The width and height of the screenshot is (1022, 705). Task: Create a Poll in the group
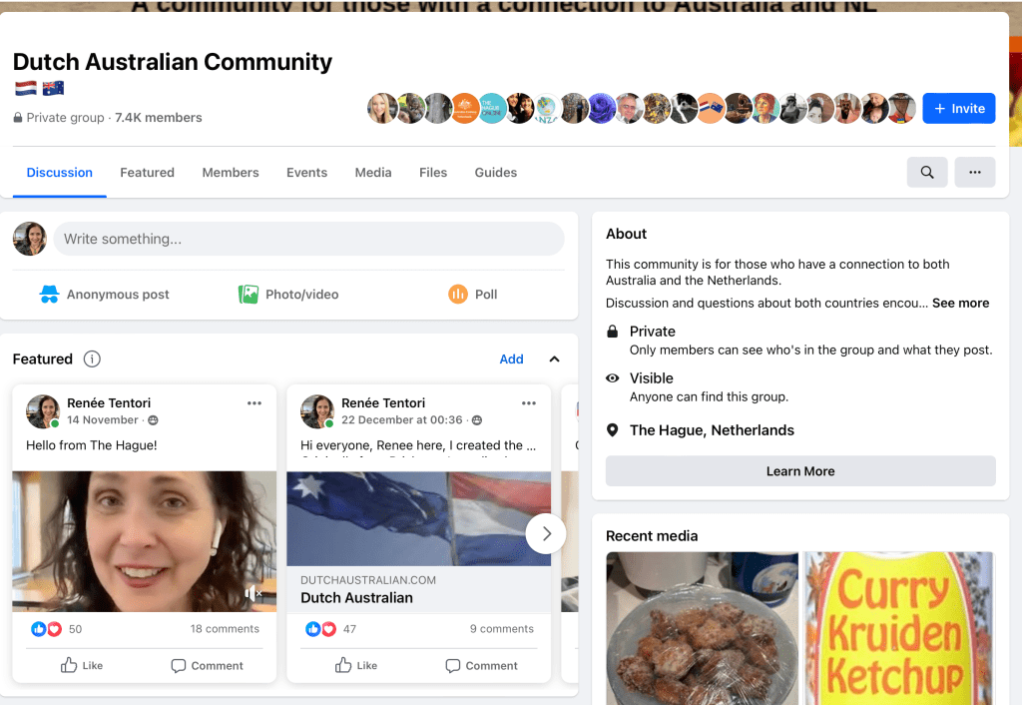coord(473,295)
